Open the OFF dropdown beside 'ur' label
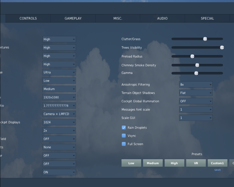 coord(59,156)
